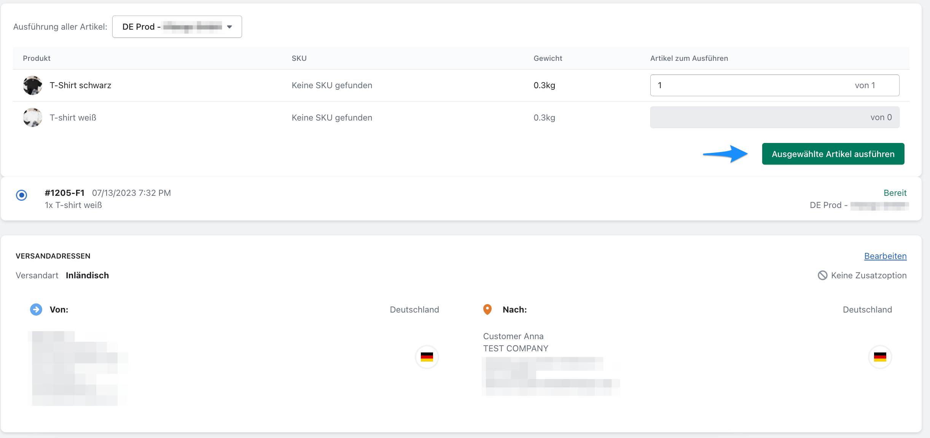Viewport: 930px width, 438px height.
Task: Click the blue Von arrow icon
Action: click(x=36, y=309)
